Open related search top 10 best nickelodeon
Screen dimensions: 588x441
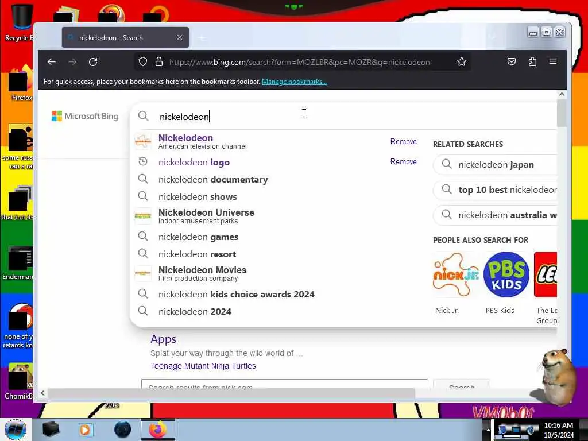495,189
